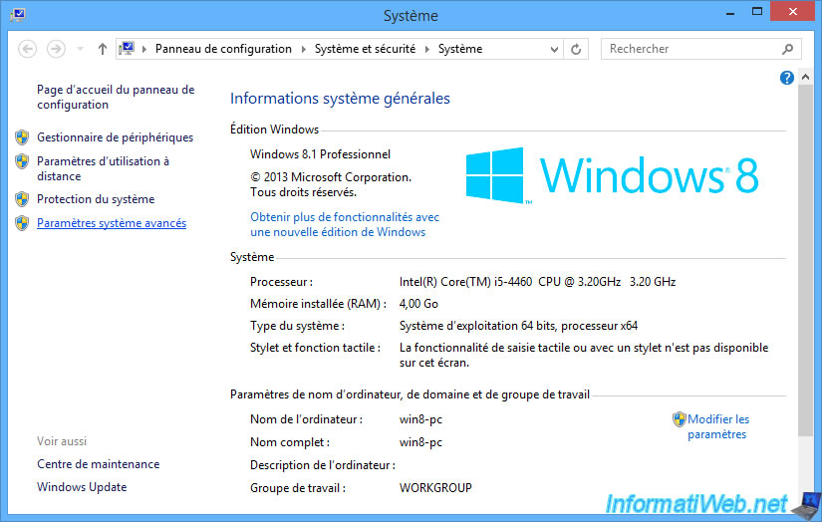
Task: Open the recent locations dropdown arrow
Action: 81,49
